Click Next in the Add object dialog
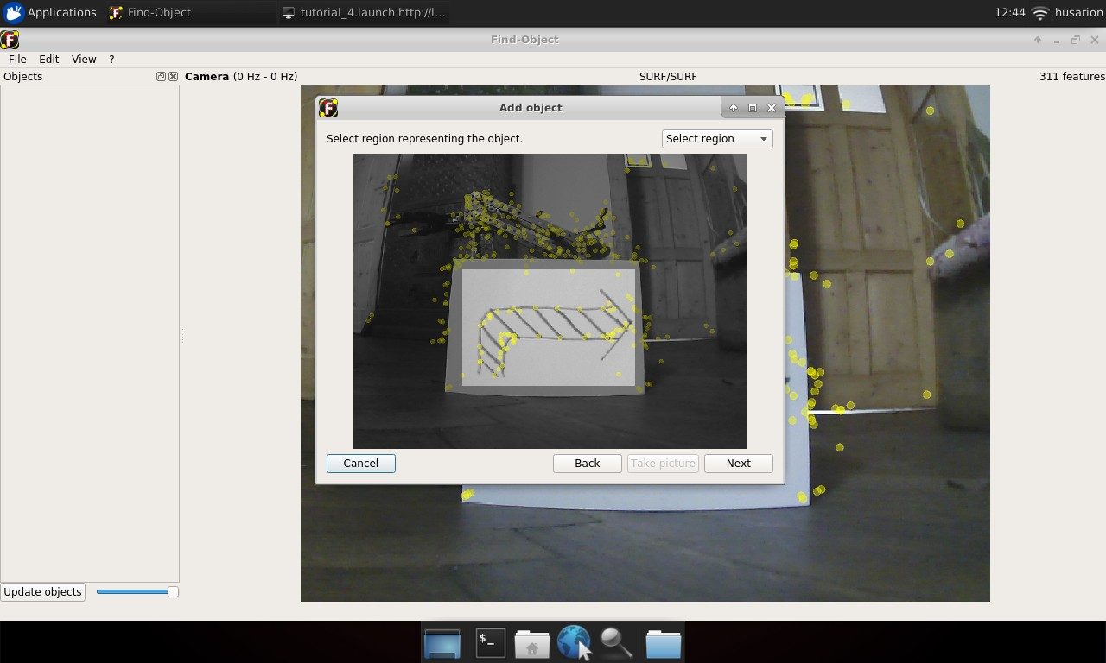This screenshot has height=663, width=1106. point(739,464)
